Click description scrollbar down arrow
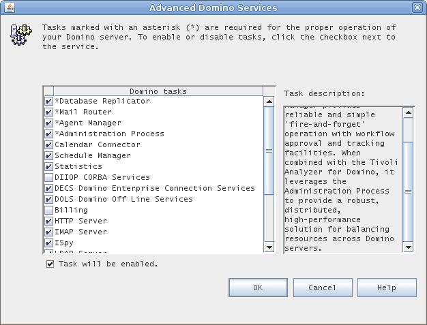The width and height of the screenshot is (427, 325). pos(408,247)
